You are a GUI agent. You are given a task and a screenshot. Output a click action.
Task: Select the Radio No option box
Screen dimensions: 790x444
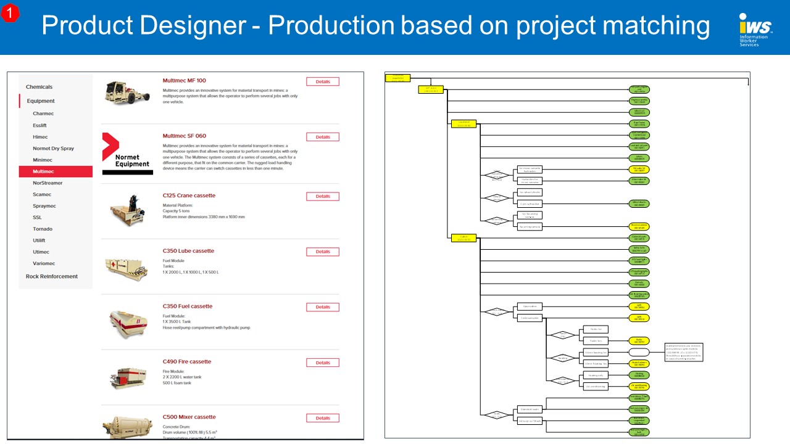point(596,329)
